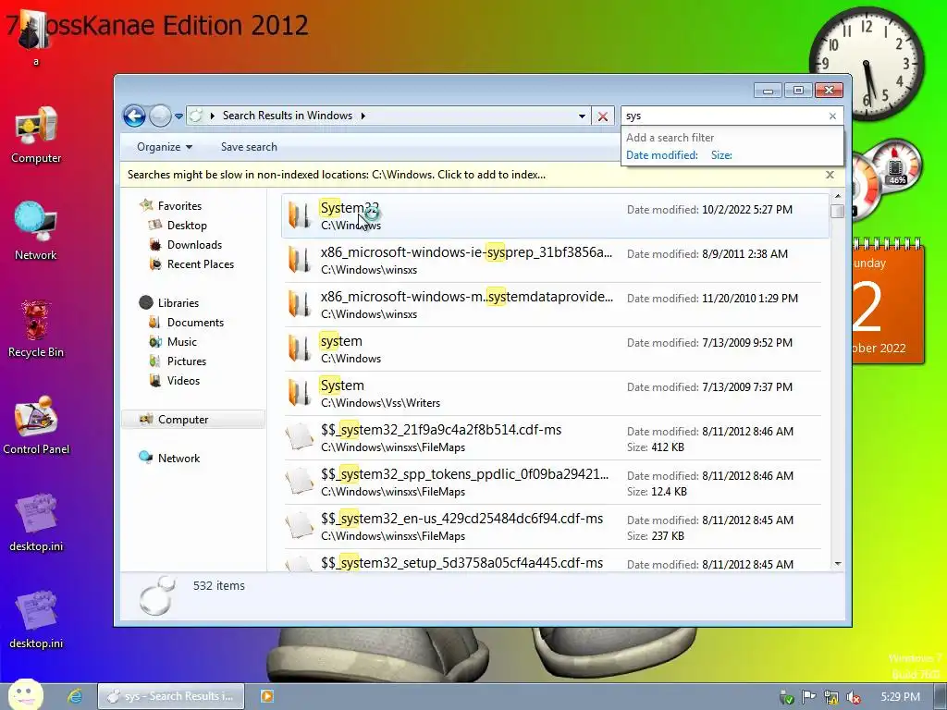Select Network in navigation pane
Viewport: 947px width, 710px height.
coord(178,459)
